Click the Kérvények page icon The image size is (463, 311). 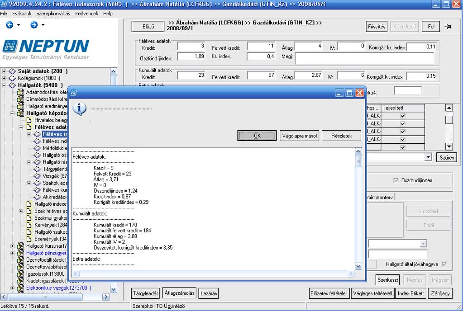(x=29, y=225)
